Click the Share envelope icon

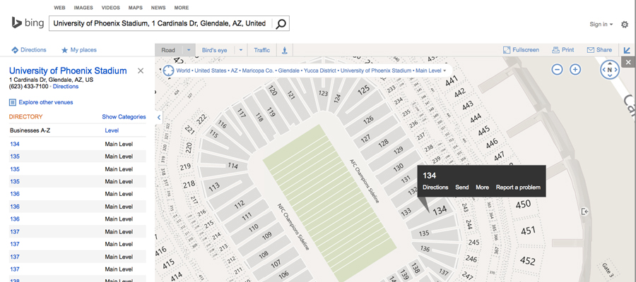coord(591,50)
